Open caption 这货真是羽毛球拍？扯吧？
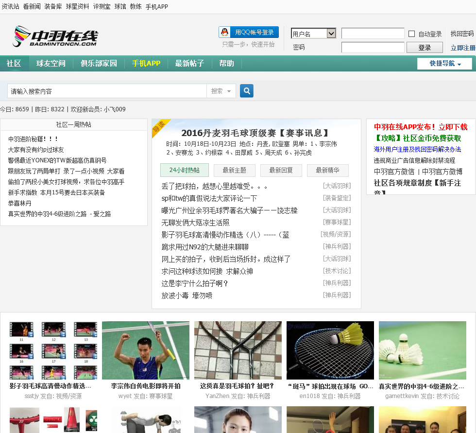Image resolution: width=476 pixels, height=433 pixels. [x=237, y=386]
